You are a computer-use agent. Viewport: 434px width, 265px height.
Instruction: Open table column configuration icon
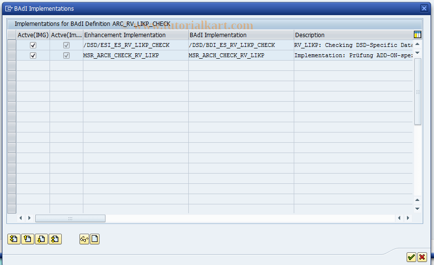pyautogui.click(x=417, y=35)
